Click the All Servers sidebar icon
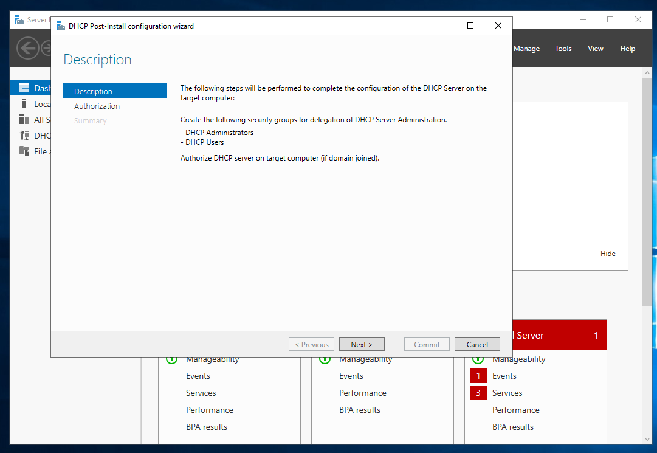Viewport: 657px width, 453px height. (24, 120)
